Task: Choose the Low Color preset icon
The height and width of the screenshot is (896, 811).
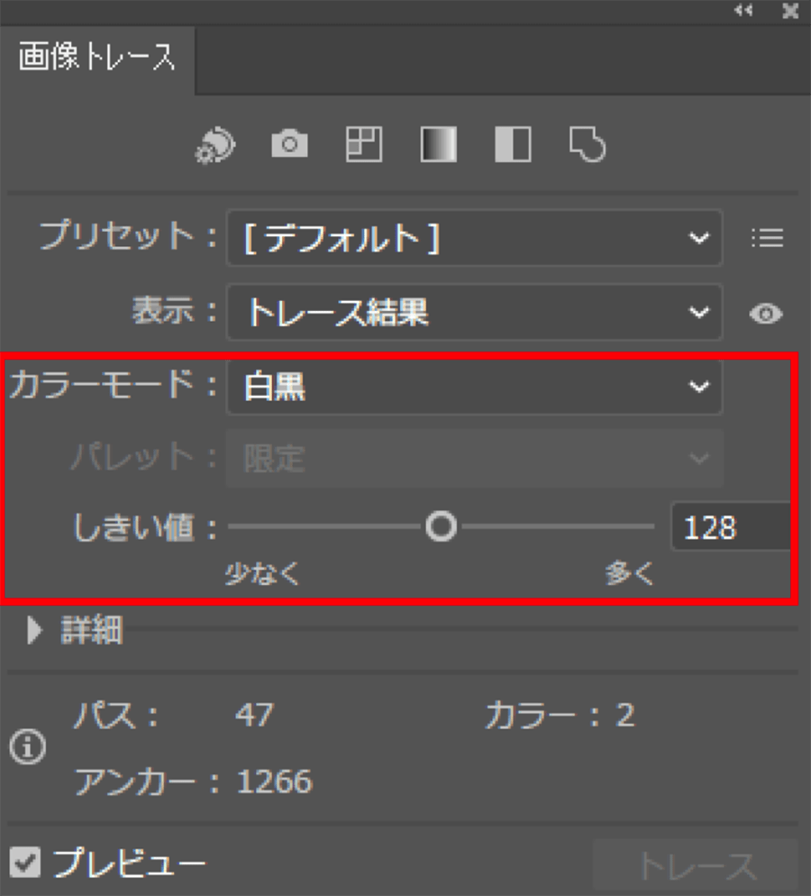Action: [364, 144]
